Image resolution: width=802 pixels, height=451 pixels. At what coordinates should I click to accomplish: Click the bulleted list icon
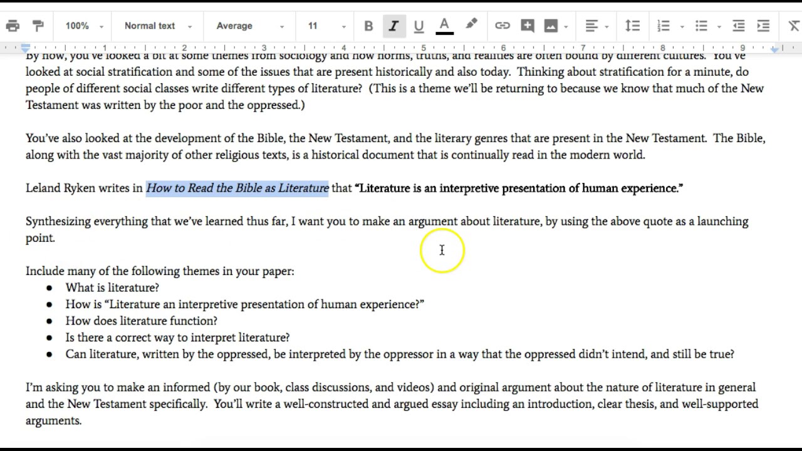click(701, 26)
